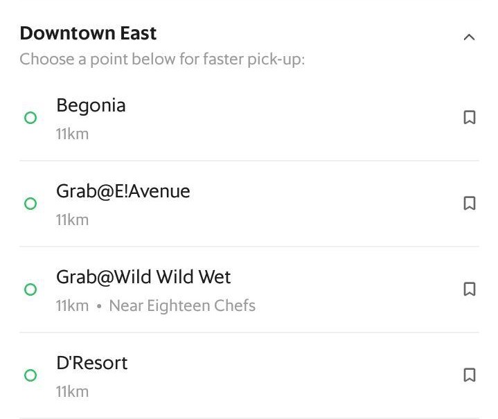Select the Begonia green circle marker
498x419 pixels.
30,118
